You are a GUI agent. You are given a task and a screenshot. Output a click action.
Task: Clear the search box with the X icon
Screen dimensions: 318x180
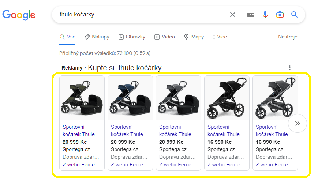coord(233,15)
